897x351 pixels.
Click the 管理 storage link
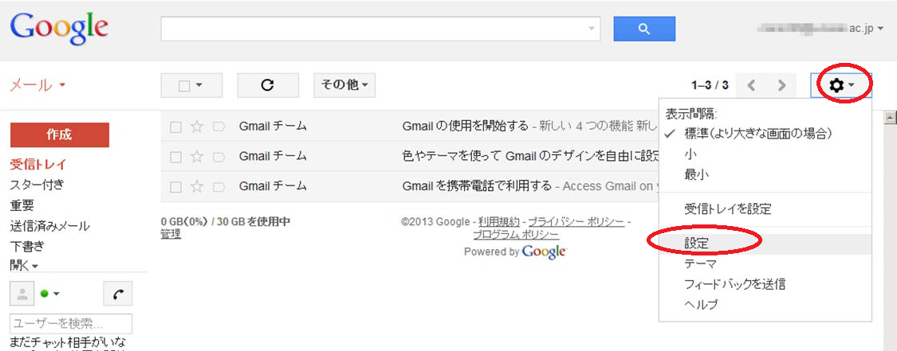coord(171,233)
